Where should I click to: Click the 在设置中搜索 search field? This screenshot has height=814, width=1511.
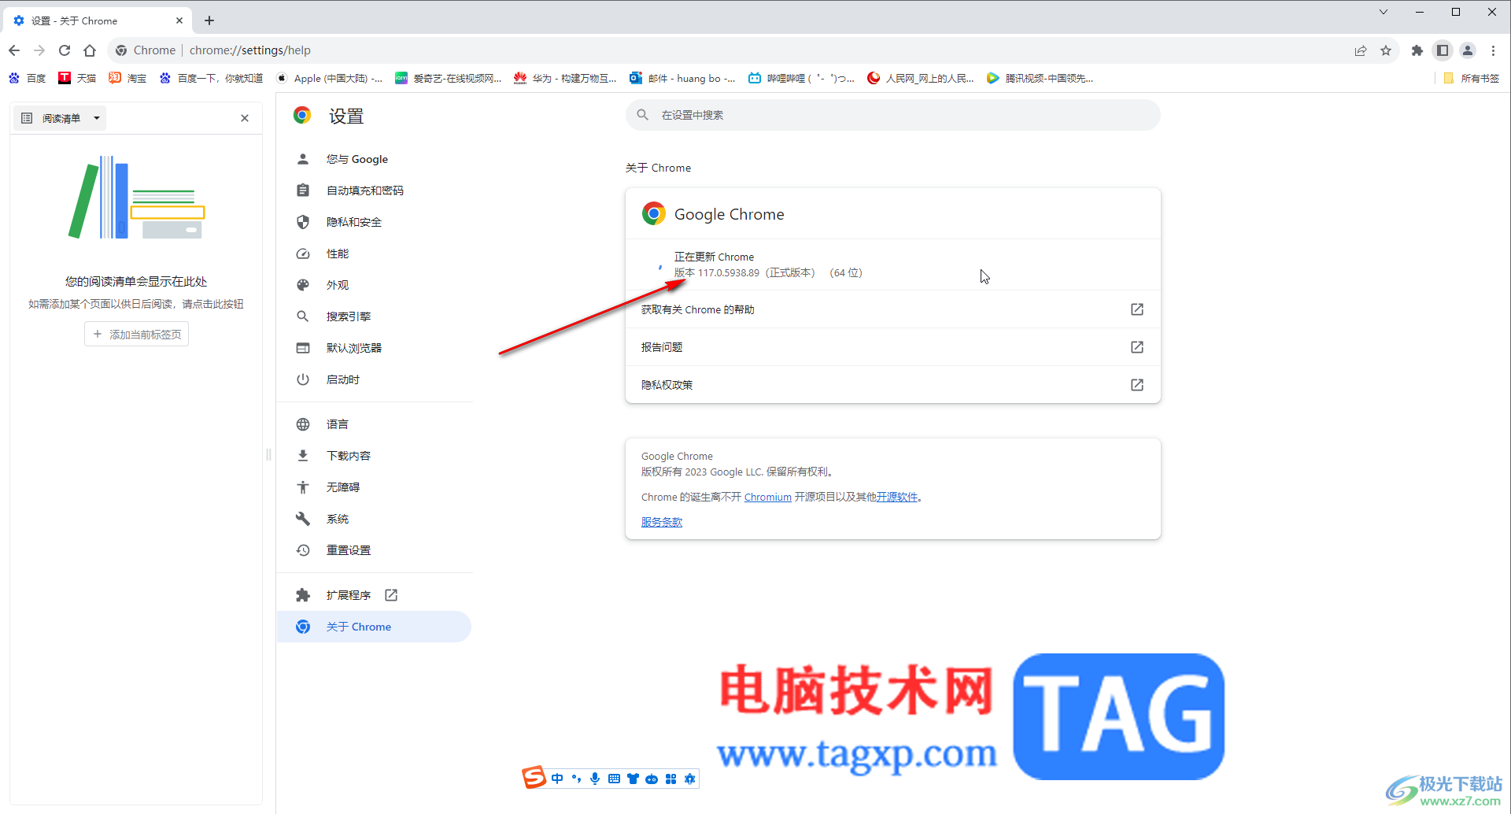[x=892, y=115]
